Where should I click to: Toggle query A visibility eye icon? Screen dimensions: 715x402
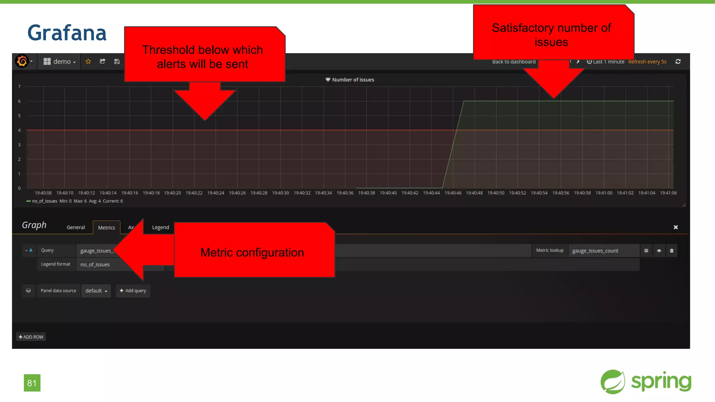click(x=659, y=251)
